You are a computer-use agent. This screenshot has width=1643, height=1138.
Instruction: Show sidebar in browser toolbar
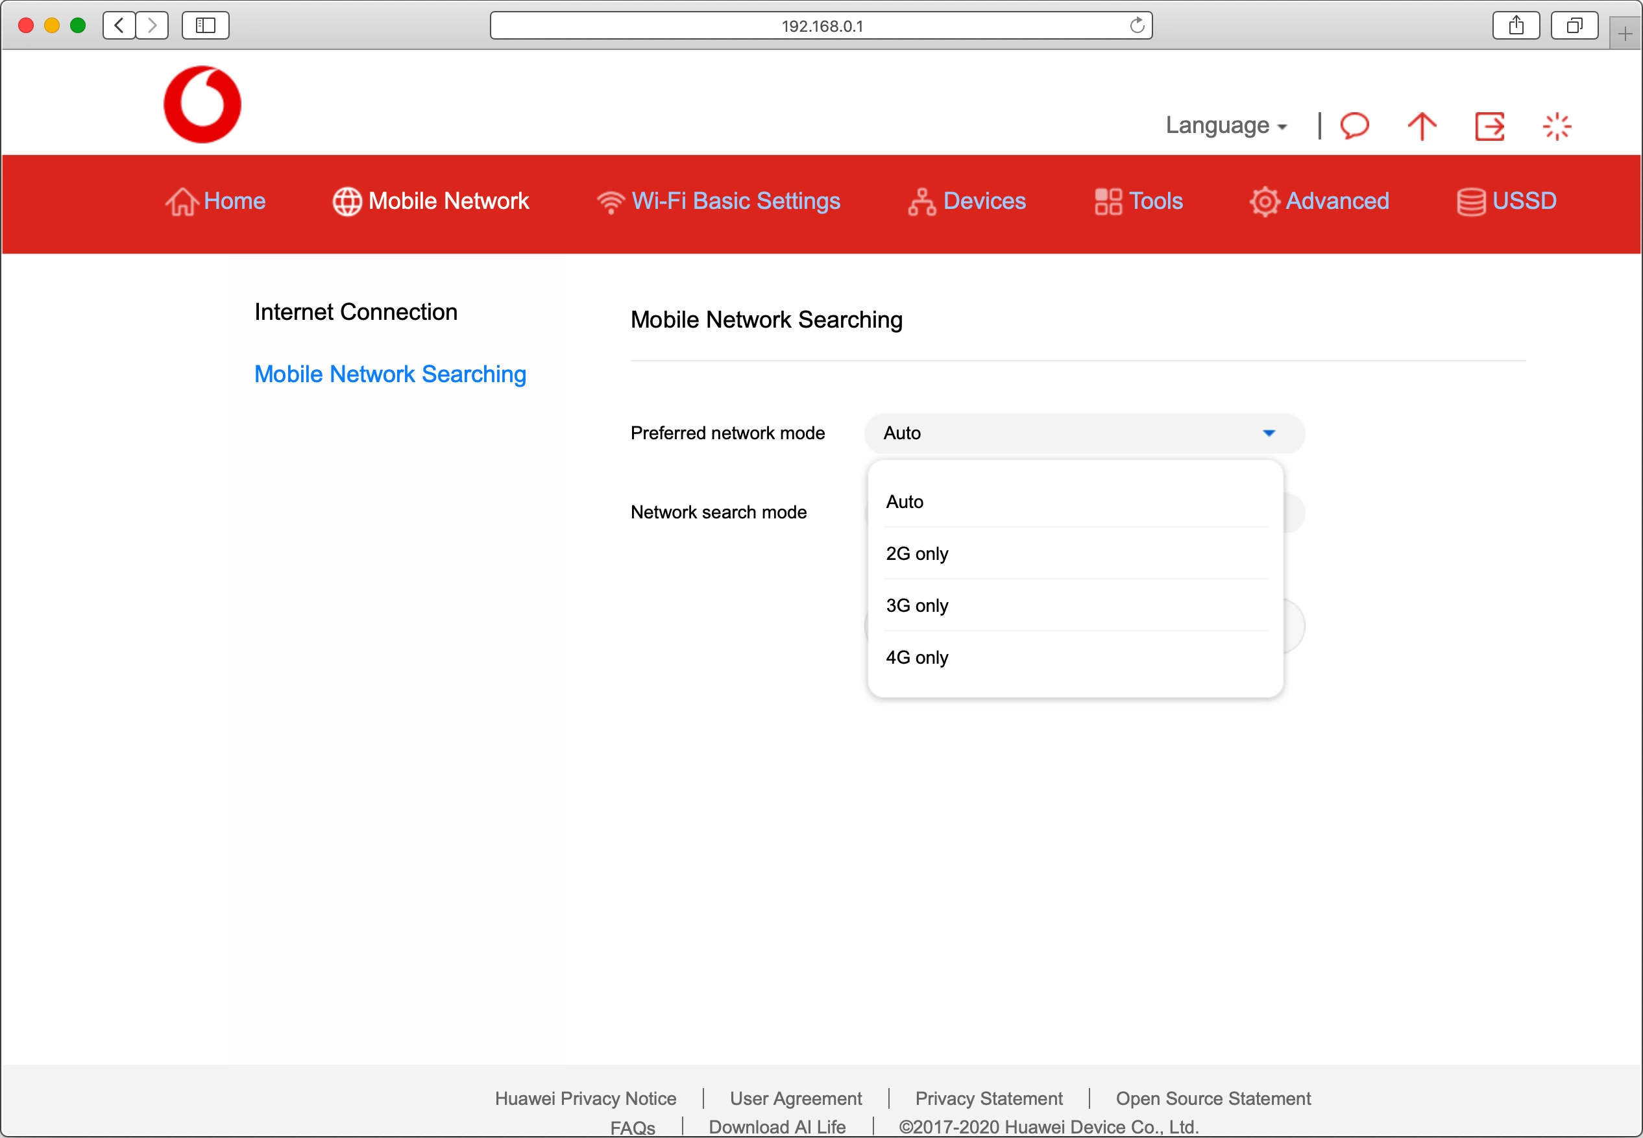point(205,26)
